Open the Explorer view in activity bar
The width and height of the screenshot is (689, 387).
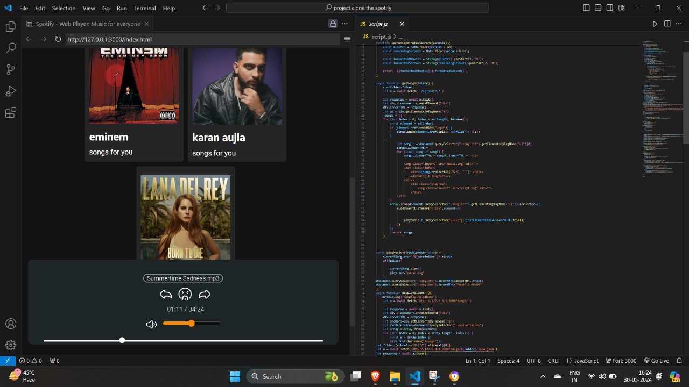point(10,26)
